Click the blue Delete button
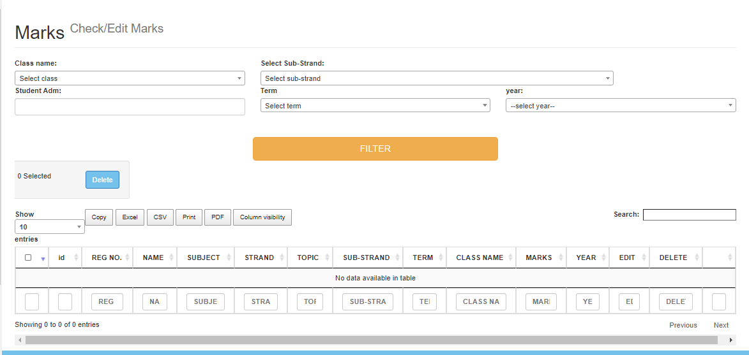The width and height of the screenshot is (749, 355). click(x=102, y=180)
